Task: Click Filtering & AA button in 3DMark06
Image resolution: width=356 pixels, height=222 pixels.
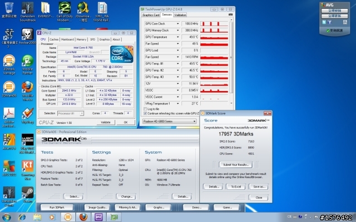Action: [127, 207]
